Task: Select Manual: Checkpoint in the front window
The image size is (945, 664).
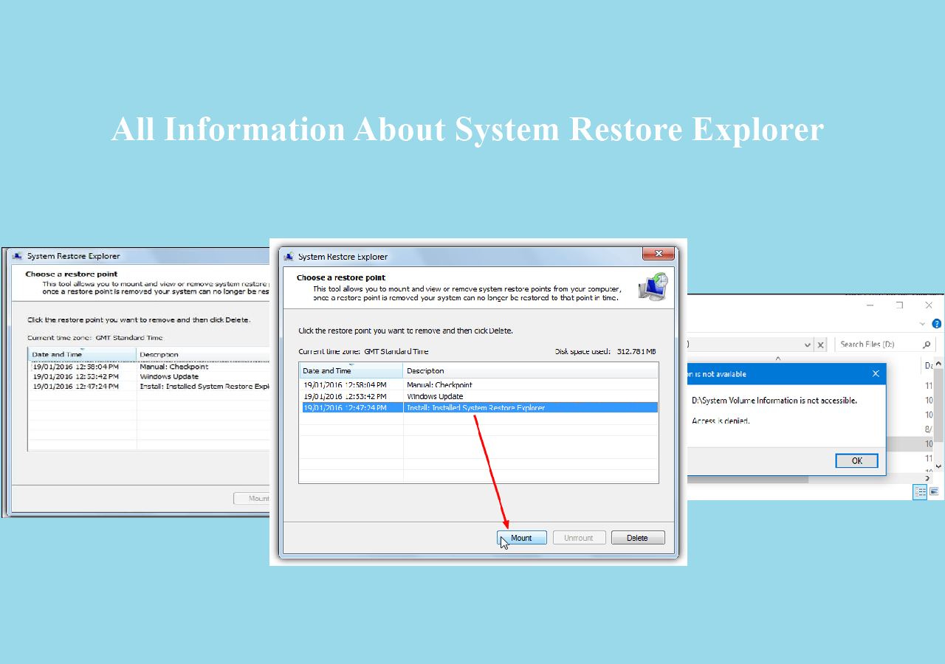Action: coord(439,384)
